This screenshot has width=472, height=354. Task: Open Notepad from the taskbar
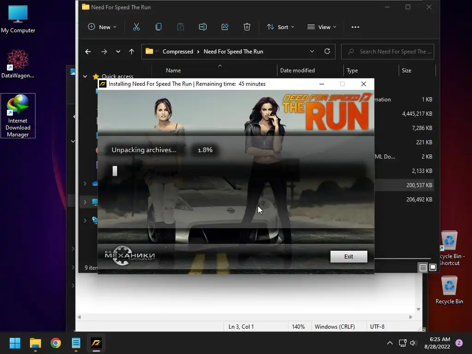(76, 343)
